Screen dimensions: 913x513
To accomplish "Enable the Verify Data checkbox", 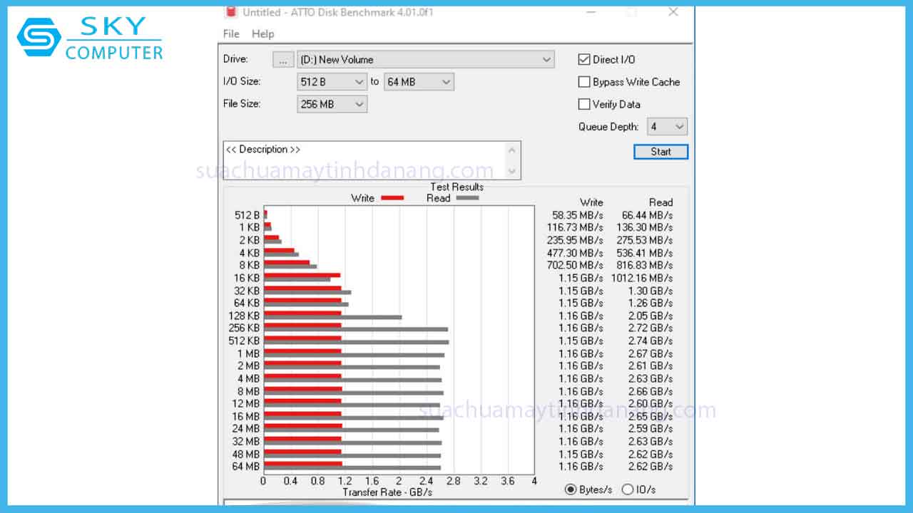I will point(584,104).
